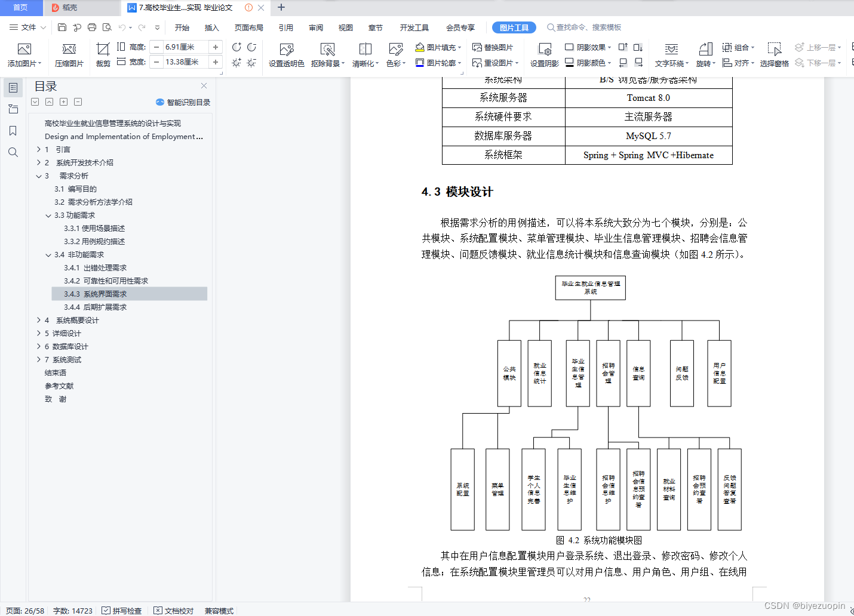Expand the 4 系统概要设计 node
The image size is (854, 616).
(39, 321)
